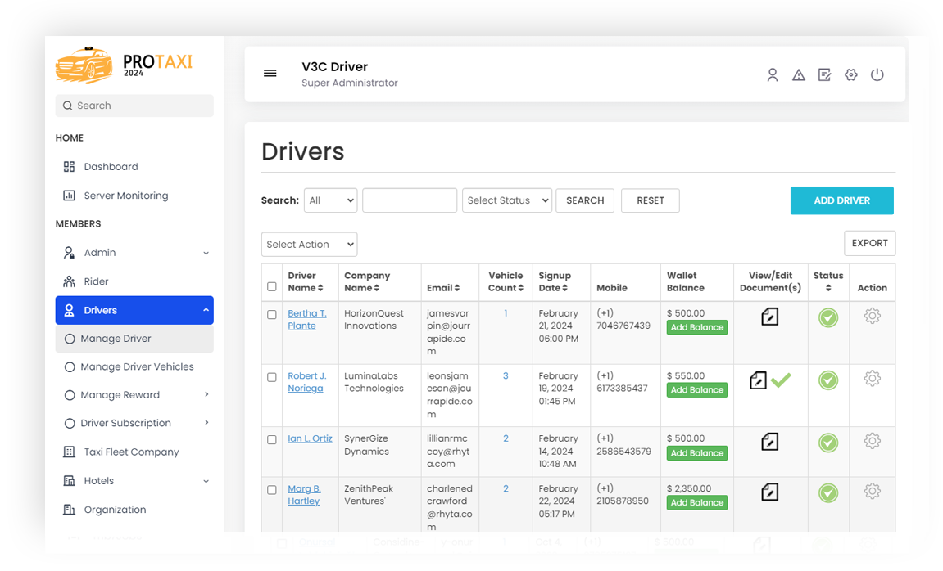Viewport: 943px width, 571px height.
Task: Check the box for Robert J. Noriega
Action: tap(272, 377)
